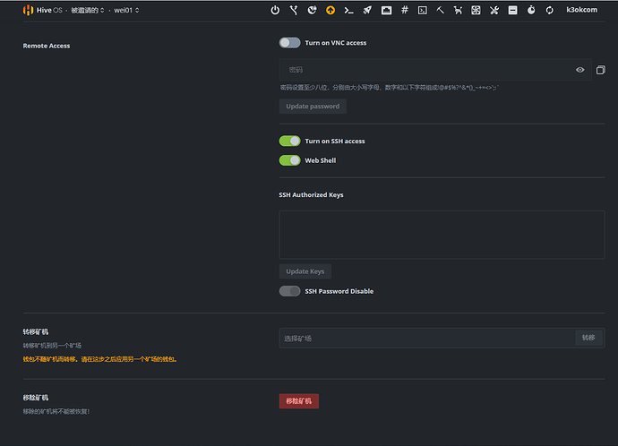
Task: Click the stopwatch timer icon
Action: 531,10
